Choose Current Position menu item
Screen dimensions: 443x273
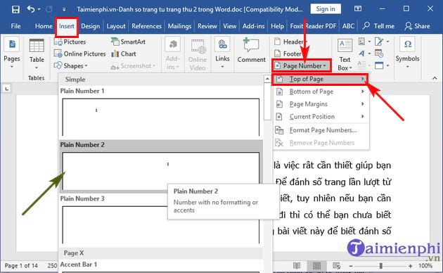[x=321, y=116]
